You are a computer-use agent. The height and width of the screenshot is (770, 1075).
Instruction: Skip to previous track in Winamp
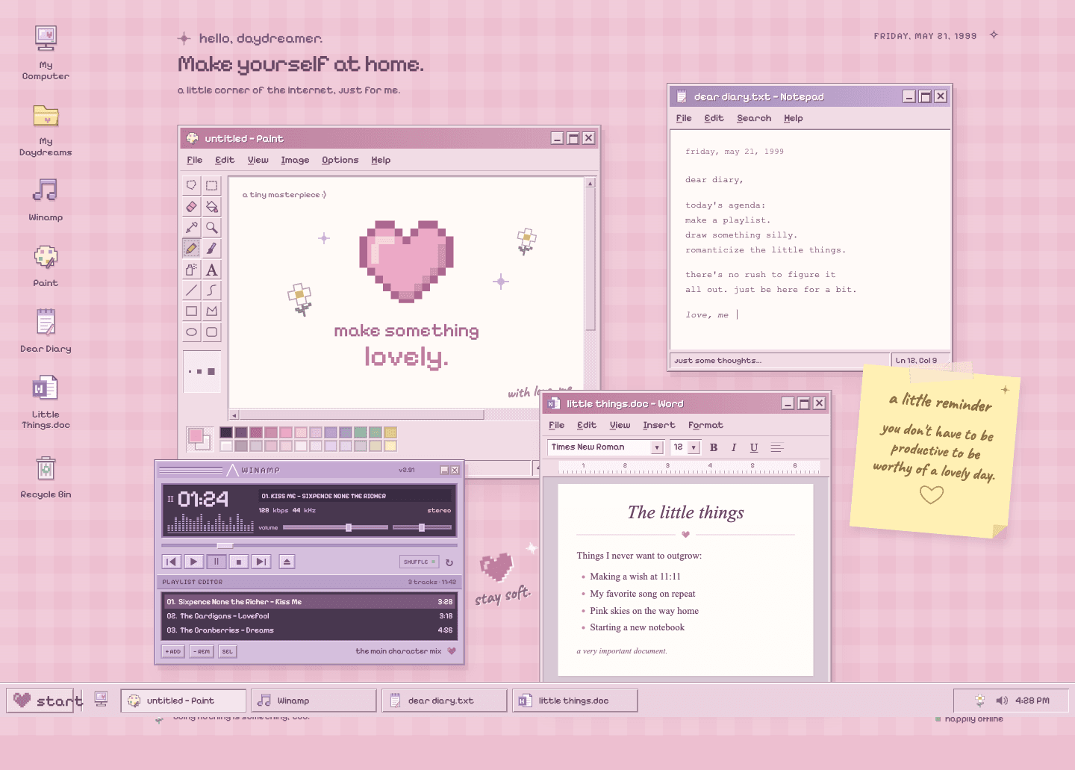171,562
